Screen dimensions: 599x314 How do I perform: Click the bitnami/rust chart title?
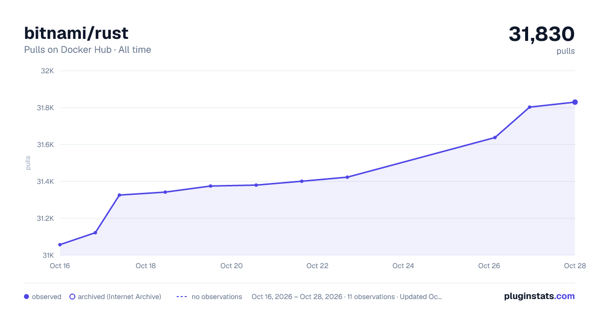coord(76,33)
